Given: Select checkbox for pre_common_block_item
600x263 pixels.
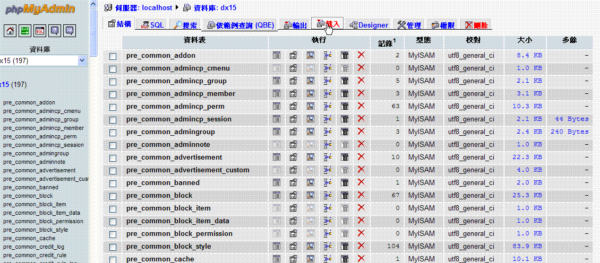Looking at the screenshot, I should pos(113,209).
